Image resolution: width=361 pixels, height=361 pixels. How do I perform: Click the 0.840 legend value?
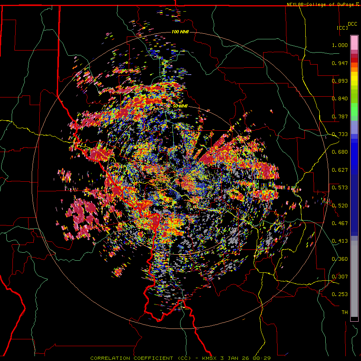click(x=340, y=99)
